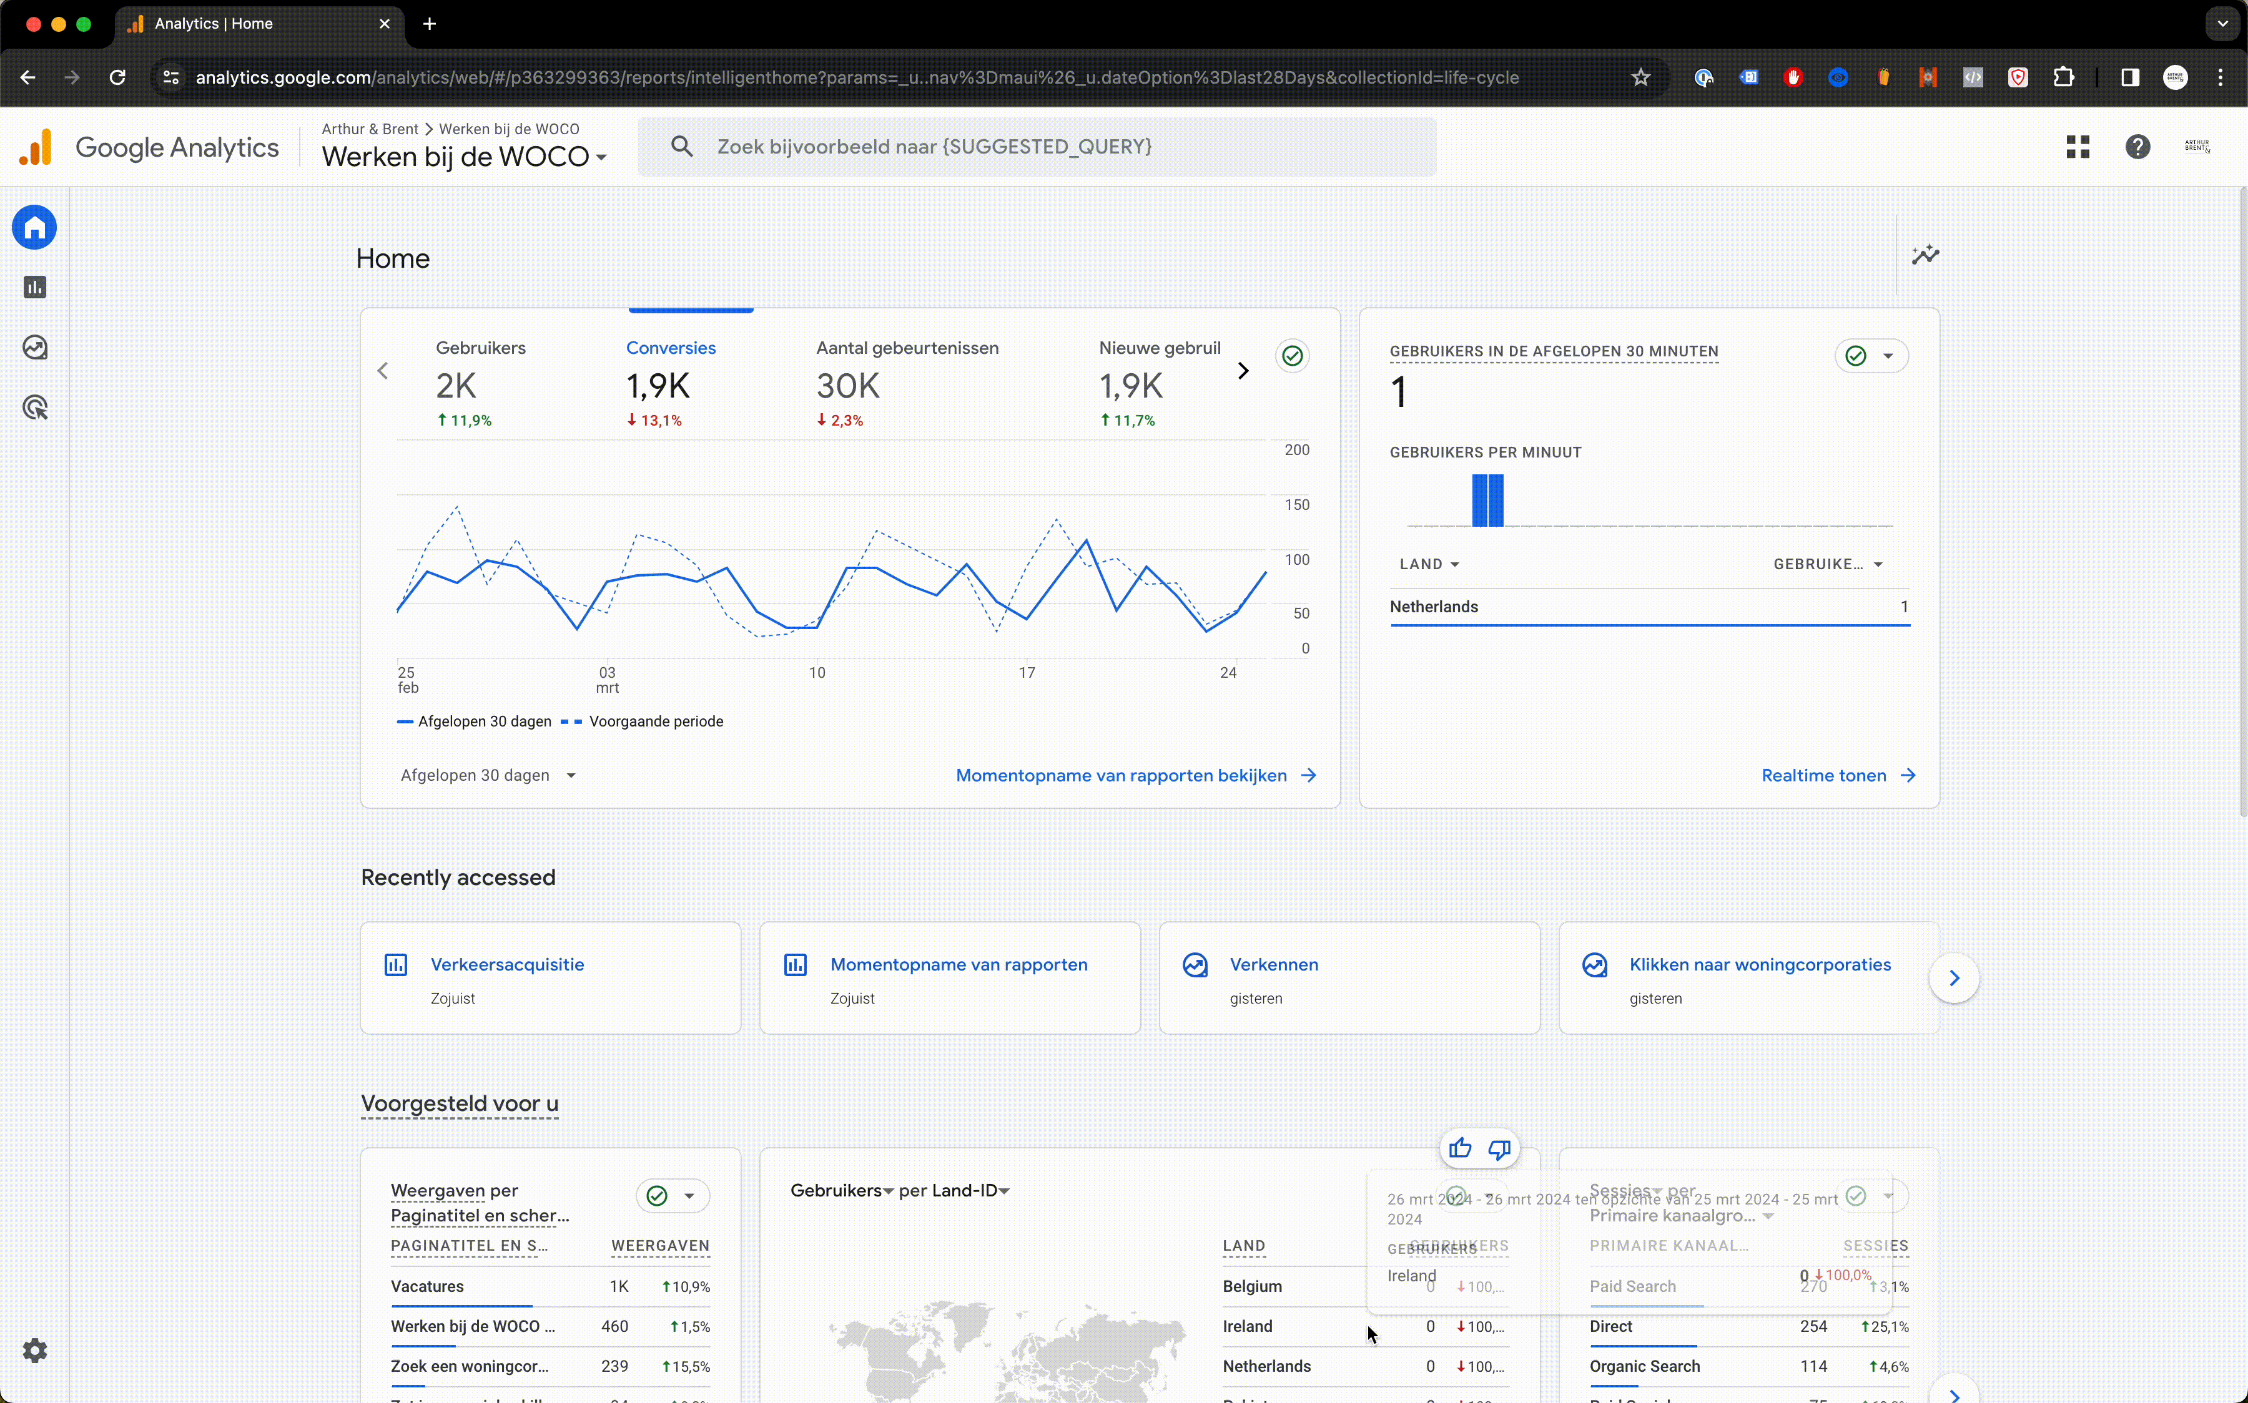The width and height of the screenshot is (2248, 1403).
Task: Change the Gebruikers metric dropdown on the map card
Action: click(842, 1191)
